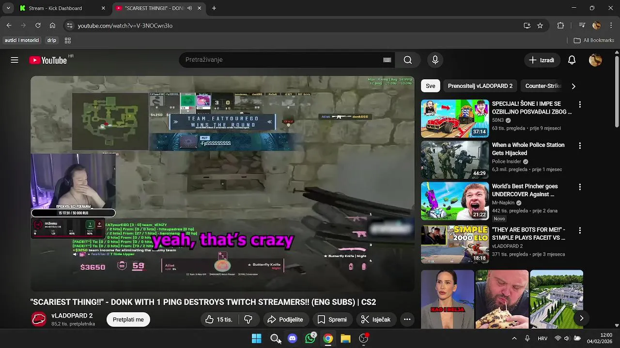Viewport: 620px width, 348px height.
Task: Open the vLADOPARD 2 channel name link
Action: [72, 316]
